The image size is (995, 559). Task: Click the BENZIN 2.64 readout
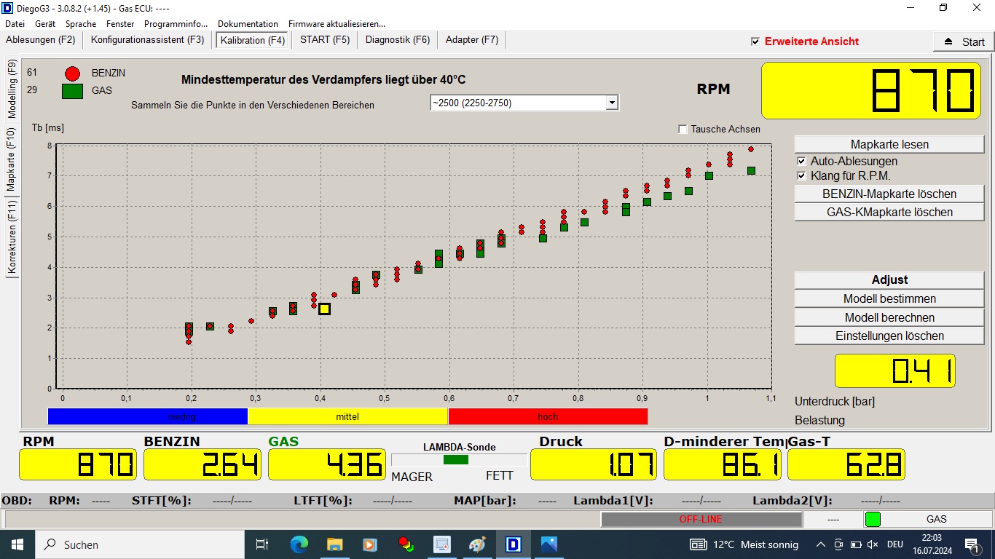202,464
